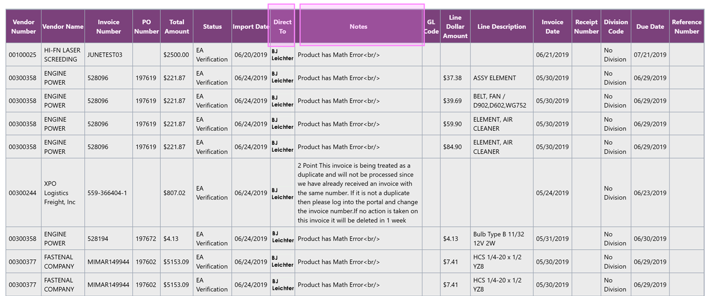Screen dimensions: 708x296
Task: Select the XPO Logistics Freight row
Action: (59, 193)
